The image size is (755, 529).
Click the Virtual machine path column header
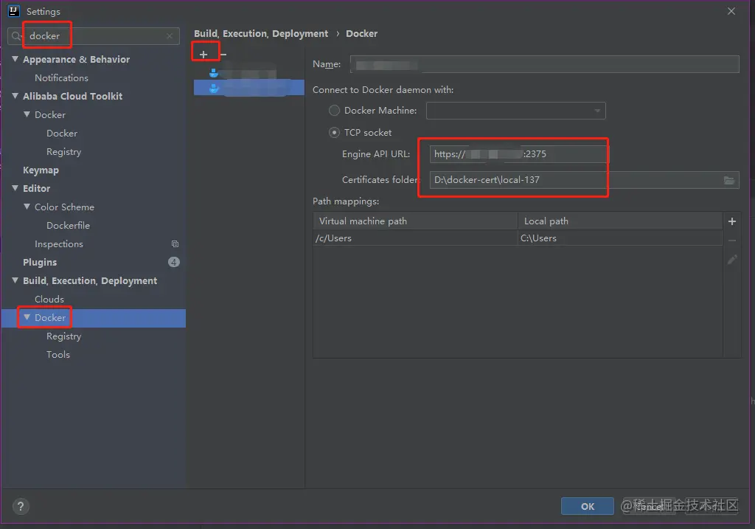416,221
